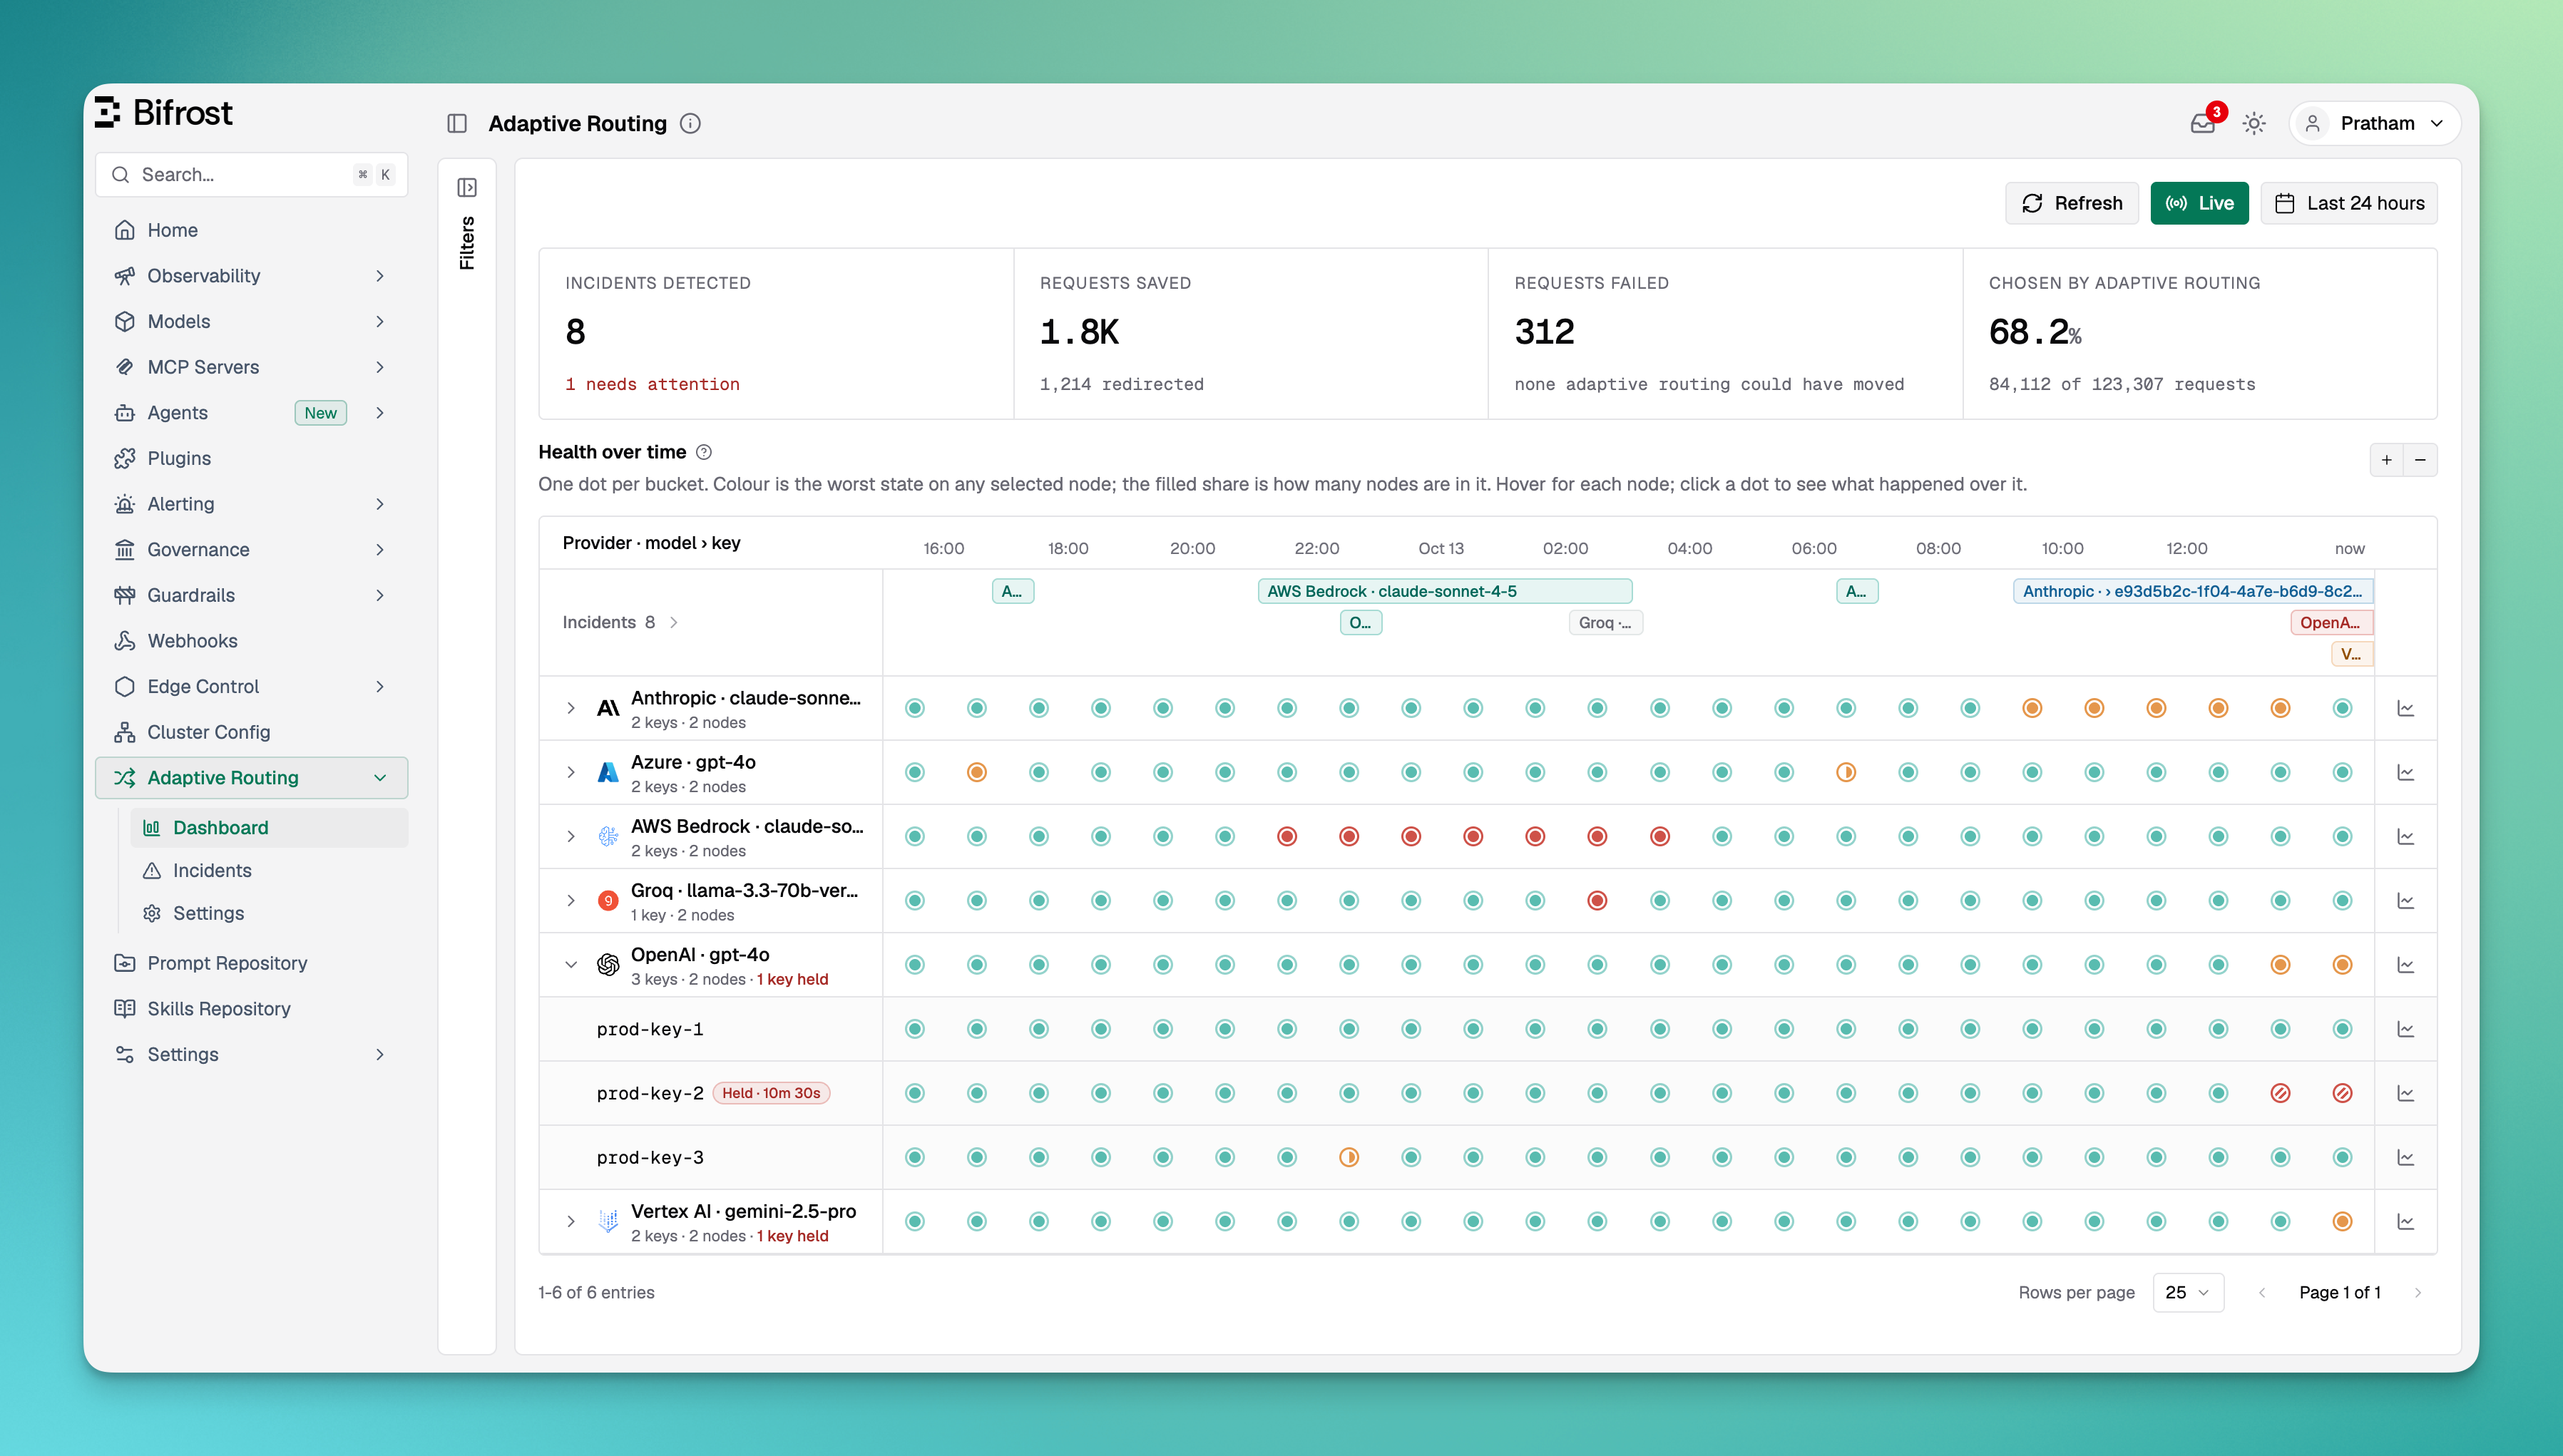Click the Anthropic e93d5b2c incident bar
The height and width of the screenshot is (1456, 2563).
(2193, 591)
